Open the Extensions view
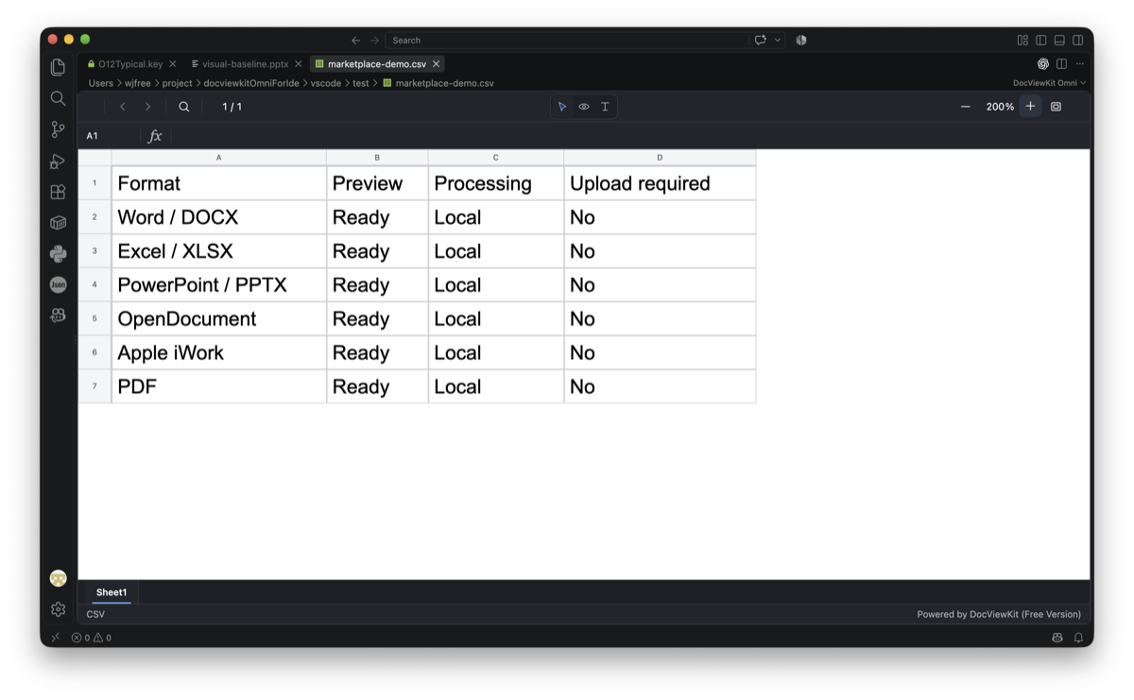 [x=58, y=192]
